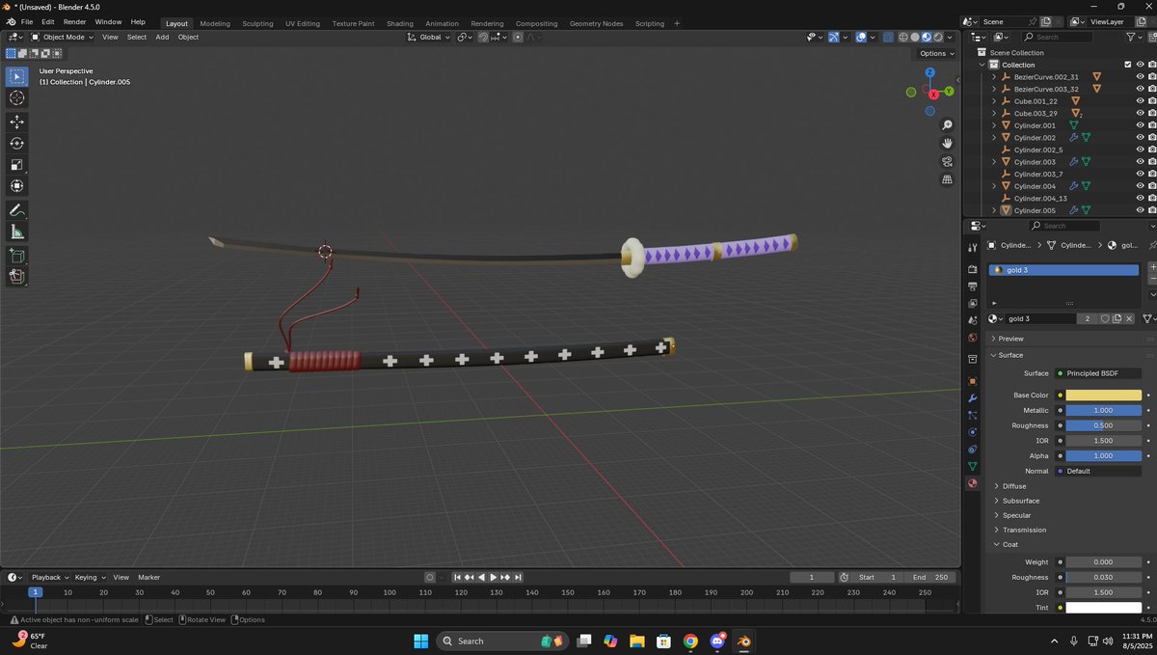Select the Move tool
This screenshot has width=1157, height=655.
(x=17, y=122)
